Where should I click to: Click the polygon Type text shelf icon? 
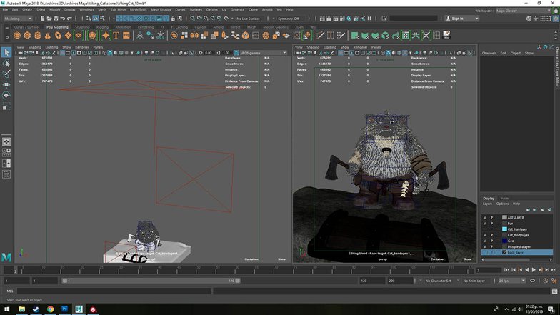point(116,35)
